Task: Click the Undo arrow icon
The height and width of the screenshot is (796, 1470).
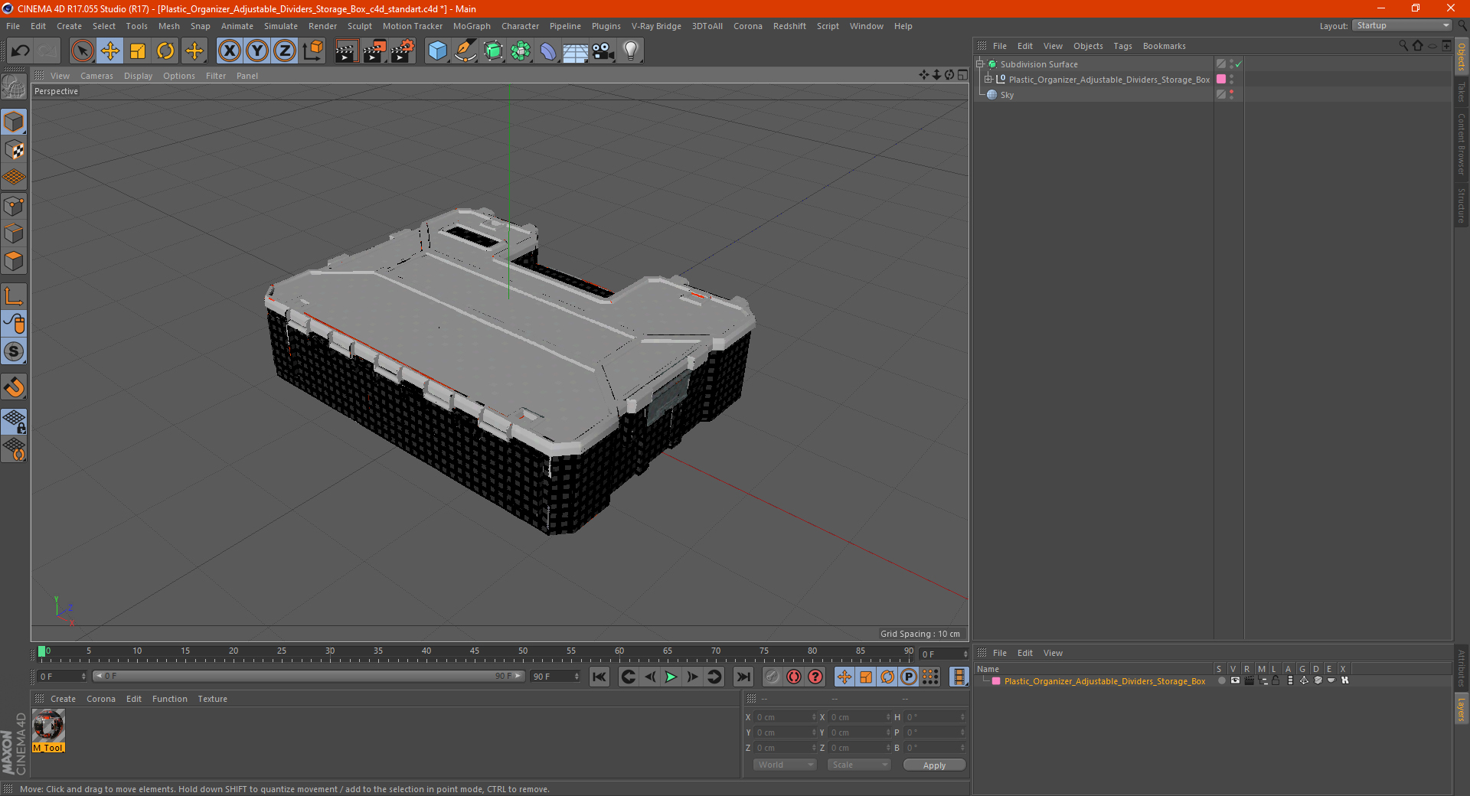Action: coord(21,51)
